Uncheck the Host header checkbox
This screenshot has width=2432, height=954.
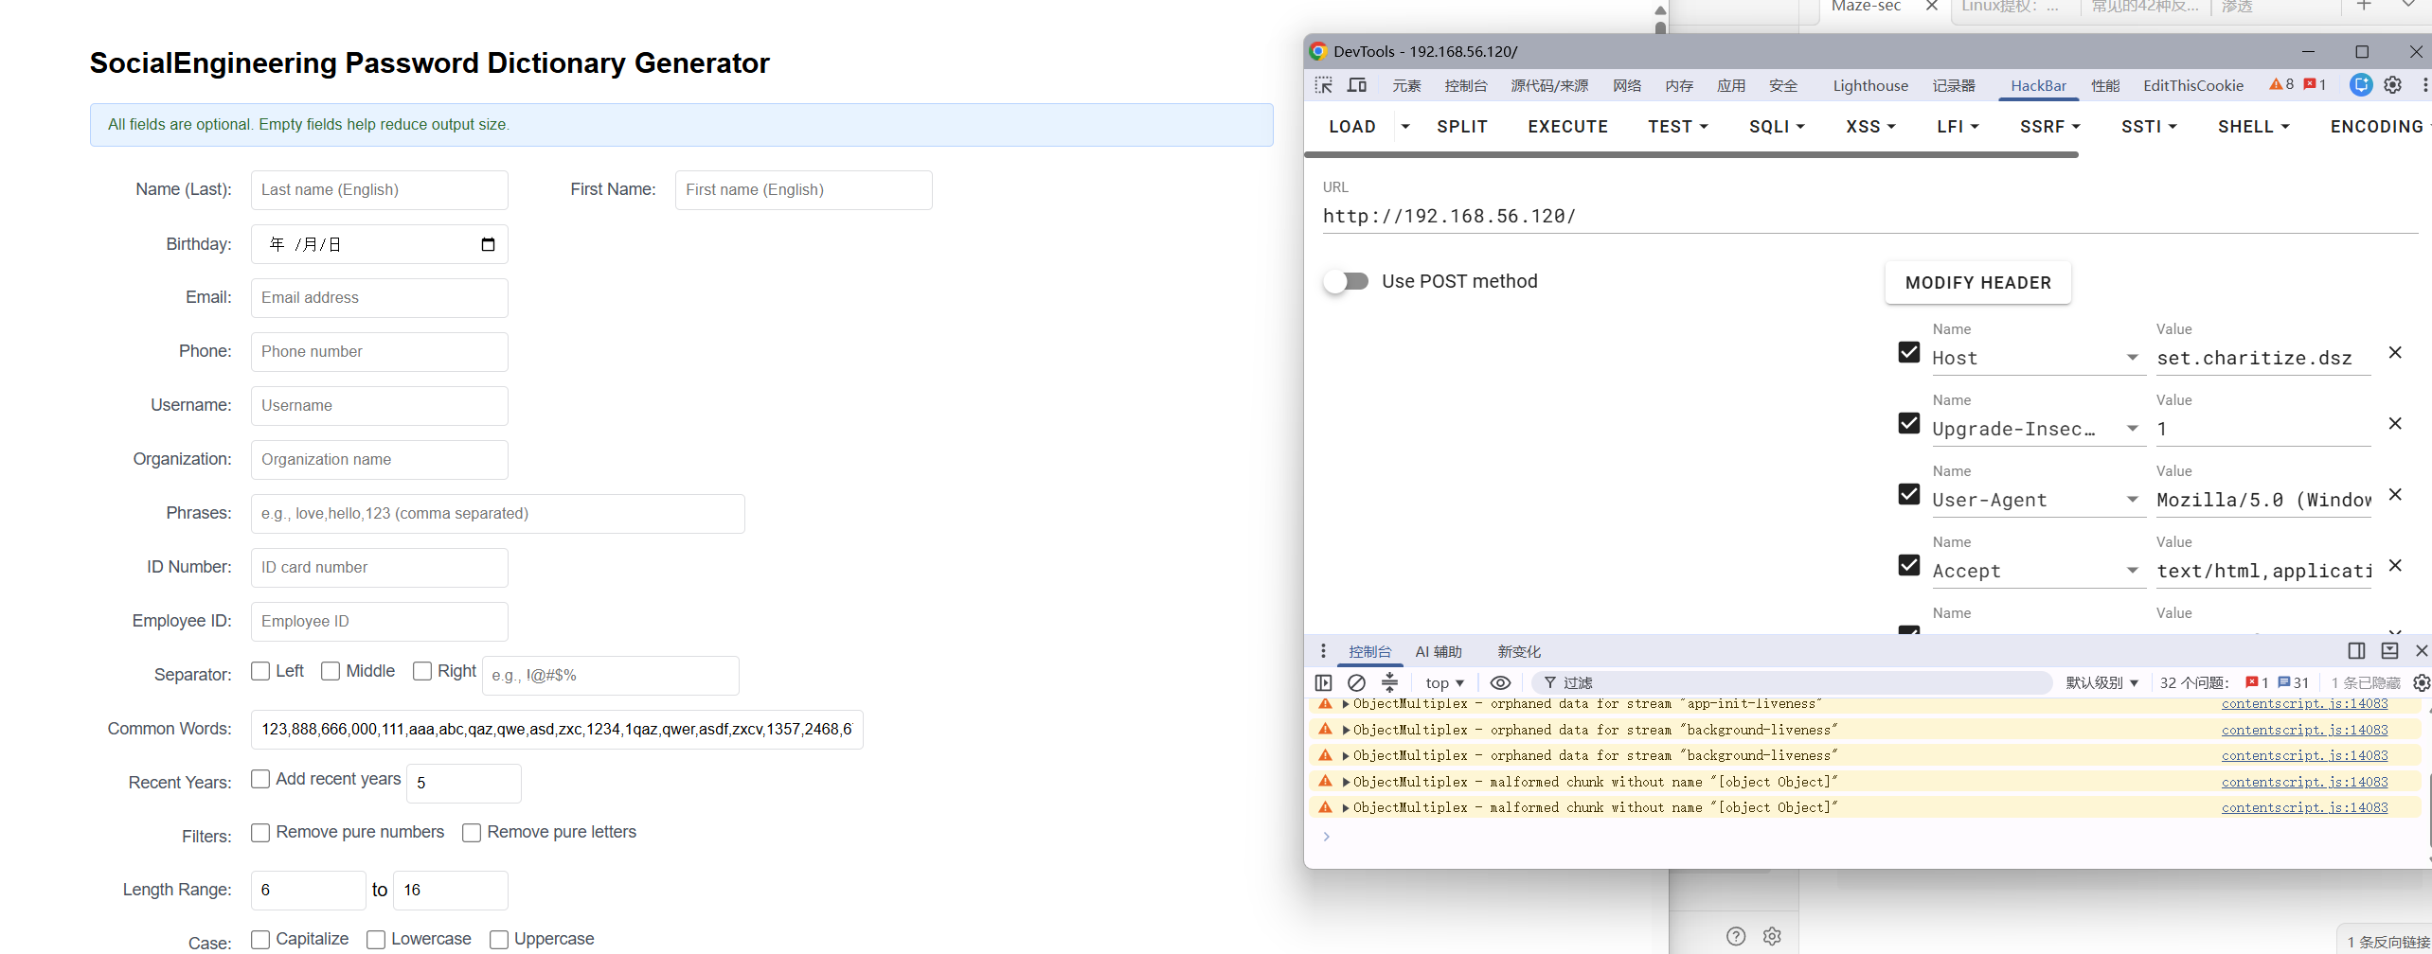point(1909,352)
